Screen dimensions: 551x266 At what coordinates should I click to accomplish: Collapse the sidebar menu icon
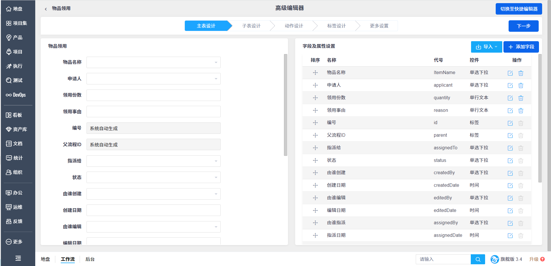[x=18, y=258]
